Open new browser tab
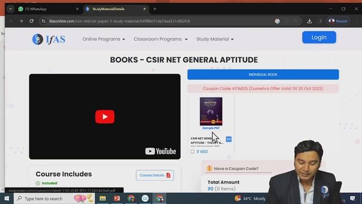 tap(154, 9)
